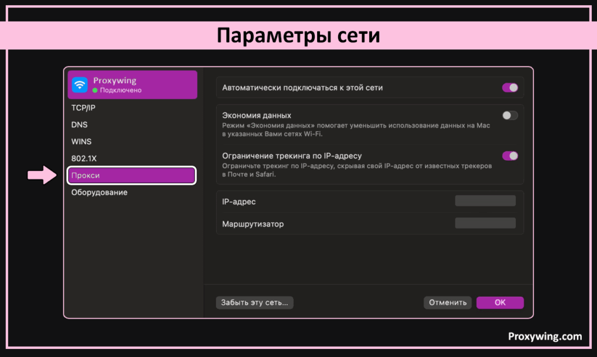Click the blue Wi-Fi icon next to Proxywing
The image size is (597, 357).
80,85
